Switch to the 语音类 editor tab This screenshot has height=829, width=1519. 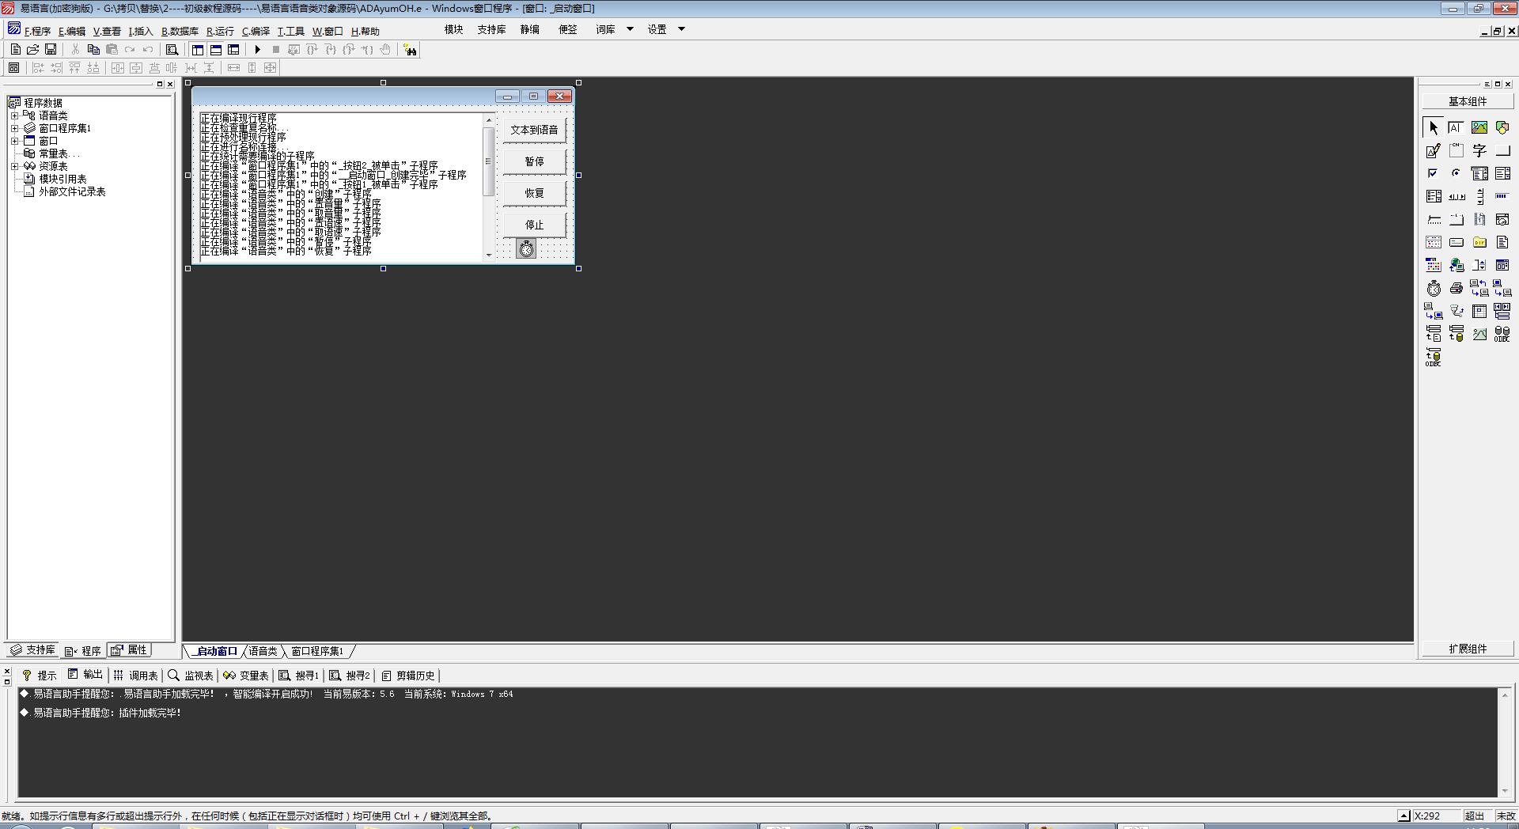pos(263,651)
